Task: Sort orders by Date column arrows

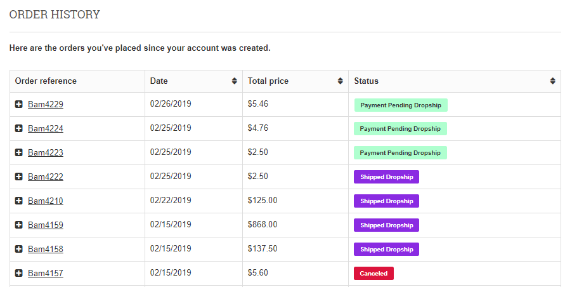Action: (x=234, y=81)
